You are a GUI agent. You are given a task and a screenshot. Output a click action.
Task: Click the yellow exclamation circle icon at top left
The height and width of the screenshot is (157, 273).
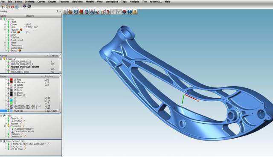(8, 6)
